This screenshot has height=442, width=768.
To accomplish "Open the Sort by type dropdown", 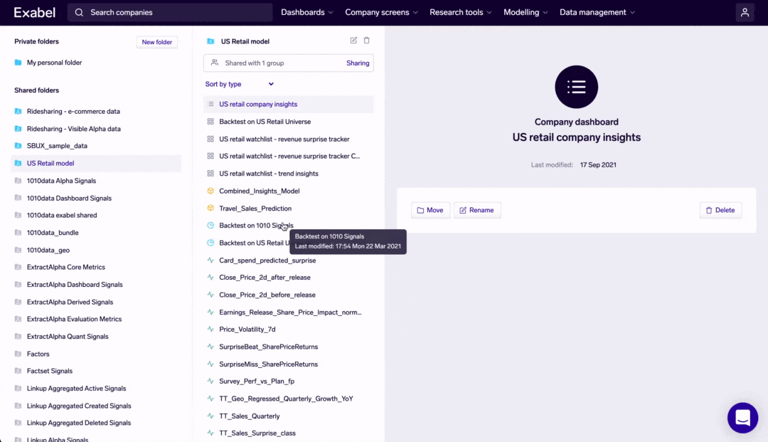I will click(x=239, y=84).
